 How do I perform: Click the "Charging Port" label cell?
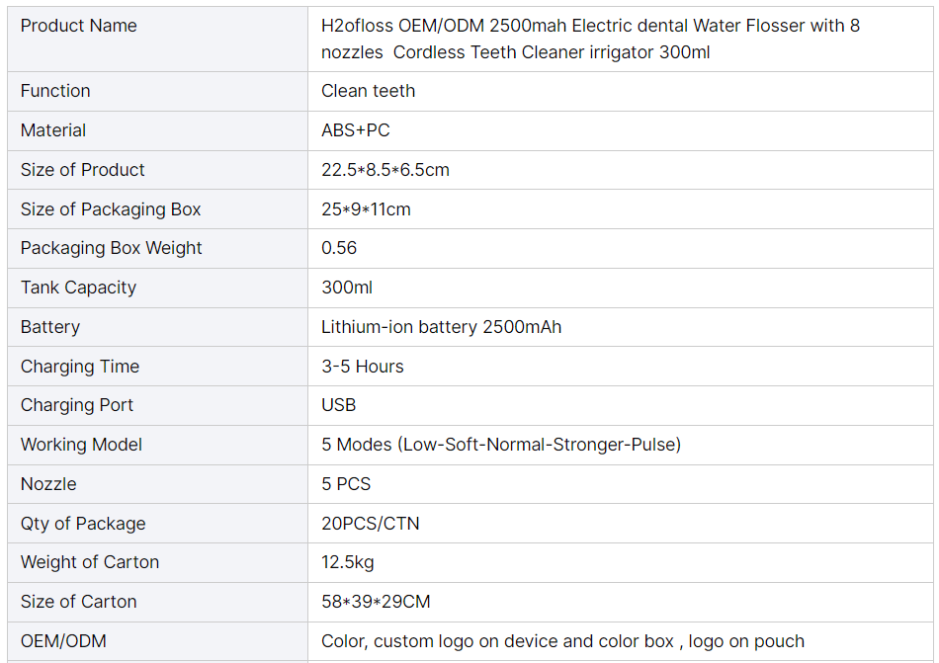(77, 405)
